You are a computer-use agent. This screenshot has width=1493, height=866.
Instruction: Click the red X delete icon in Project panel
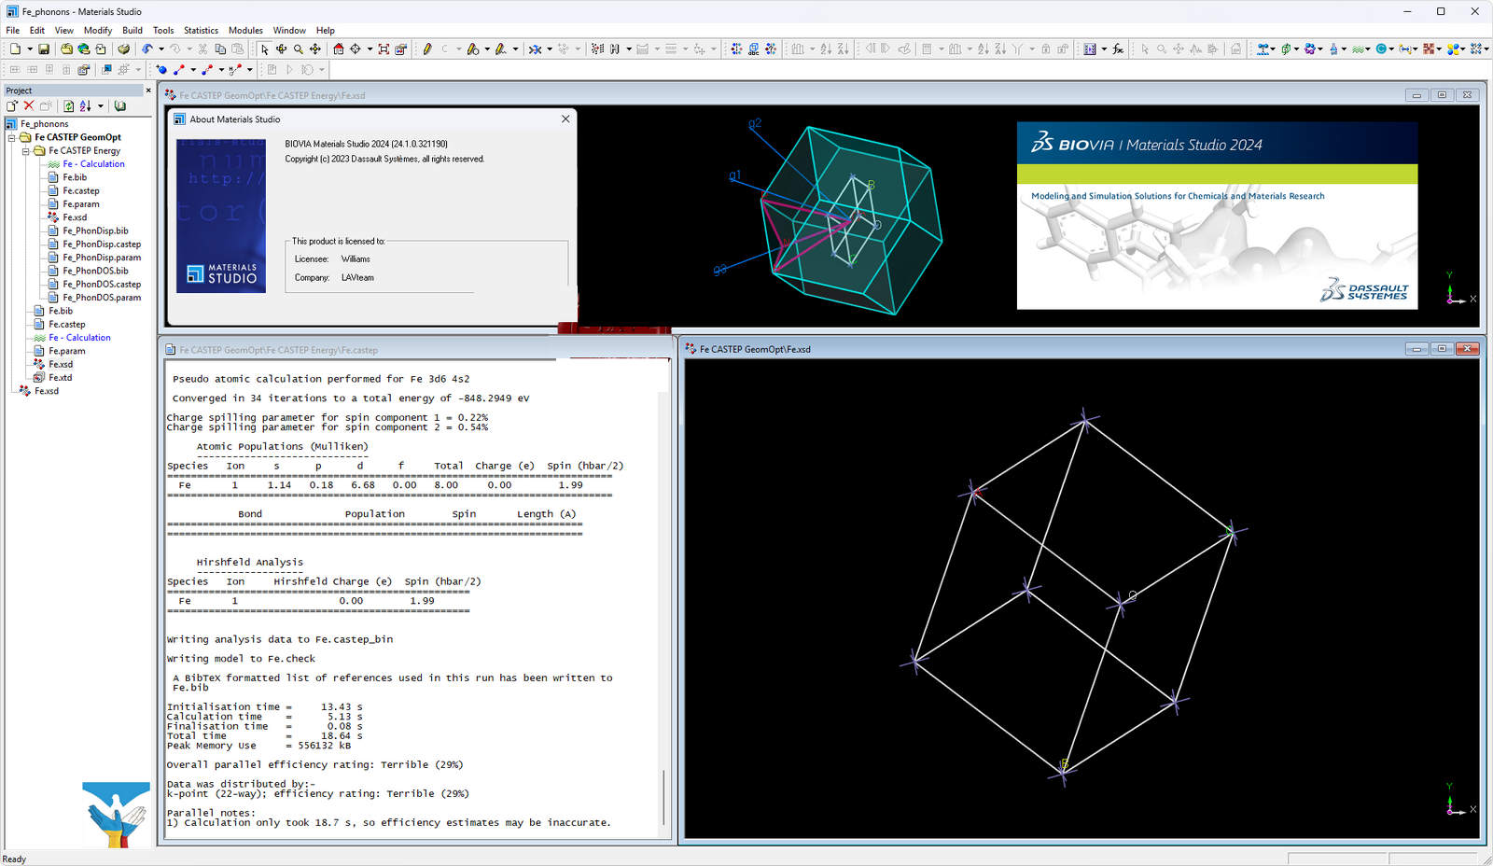(29, 105)
